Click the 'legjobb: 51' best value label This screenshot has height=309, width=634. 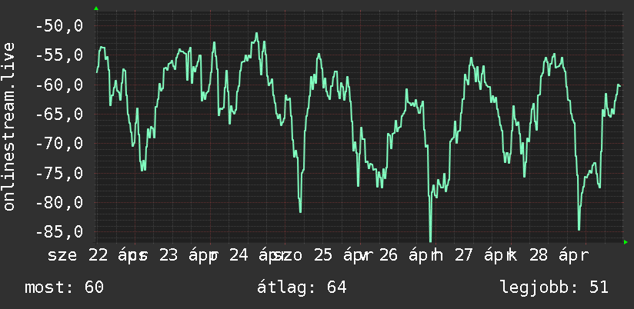(x=554, y=287)
